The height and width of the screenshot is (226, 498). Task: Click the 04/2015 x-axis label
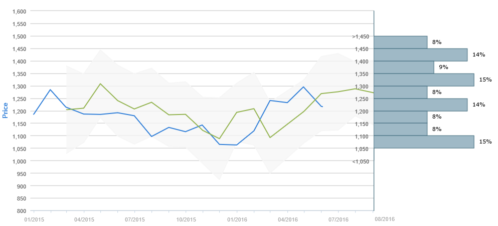point(84,219)
